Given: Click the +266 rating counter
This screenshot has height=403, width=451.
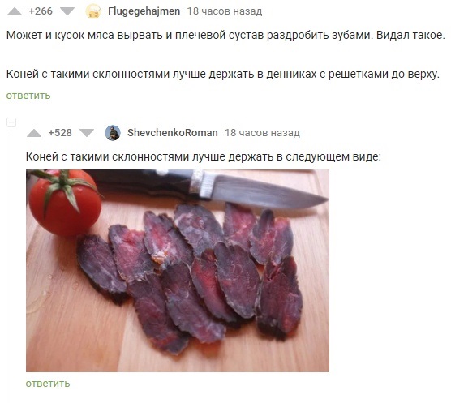Looking at the screenshot, I should pyautogui.click(x=41, y=11).
